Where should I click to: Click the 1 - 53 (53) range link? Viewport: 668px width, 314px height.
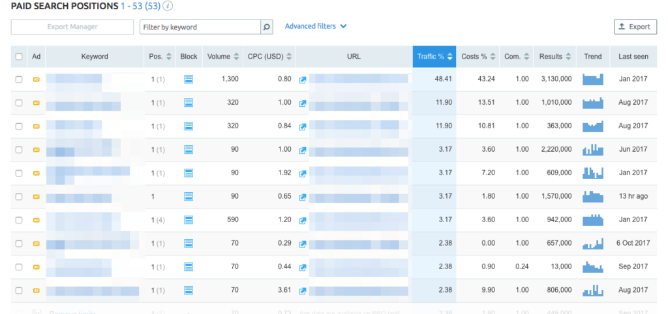pyautogui.click(x=140, y=6)
